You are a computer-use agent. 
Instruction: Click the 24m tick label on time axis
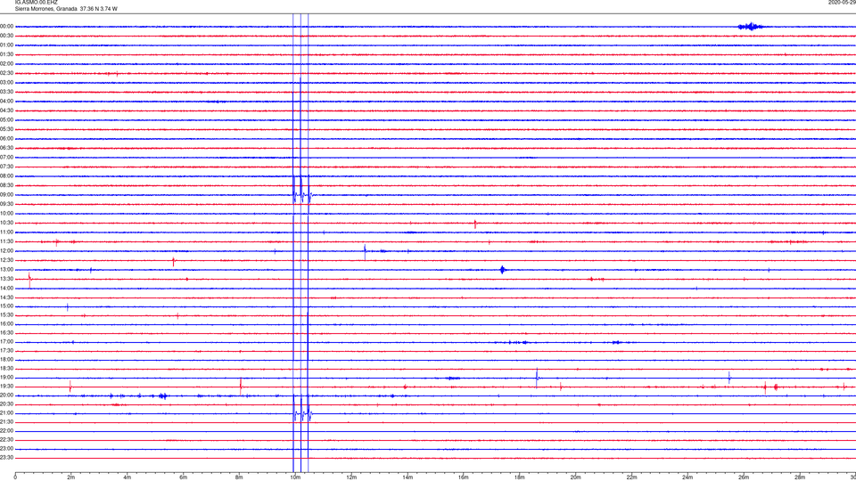[x=687, y=477]
